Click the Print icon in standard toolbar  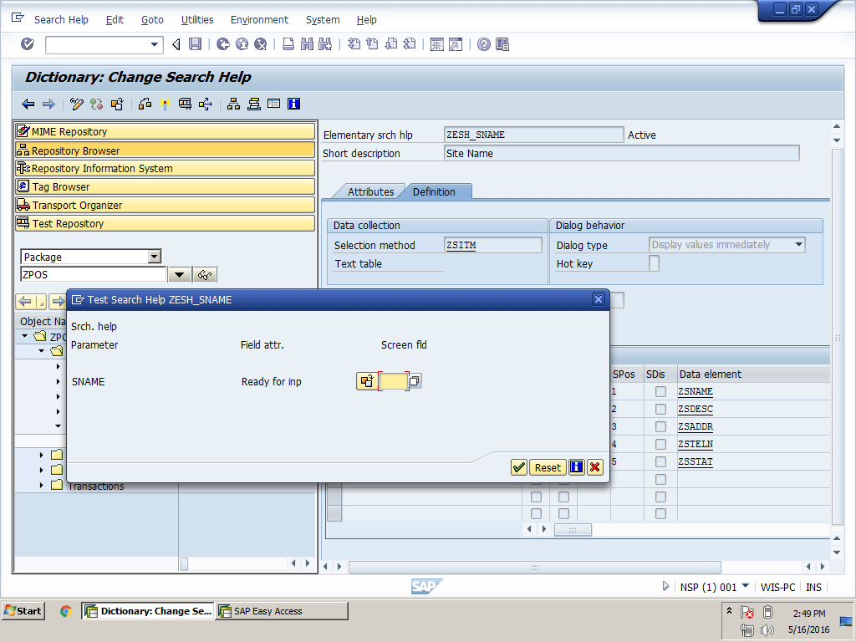pos(288,44)
